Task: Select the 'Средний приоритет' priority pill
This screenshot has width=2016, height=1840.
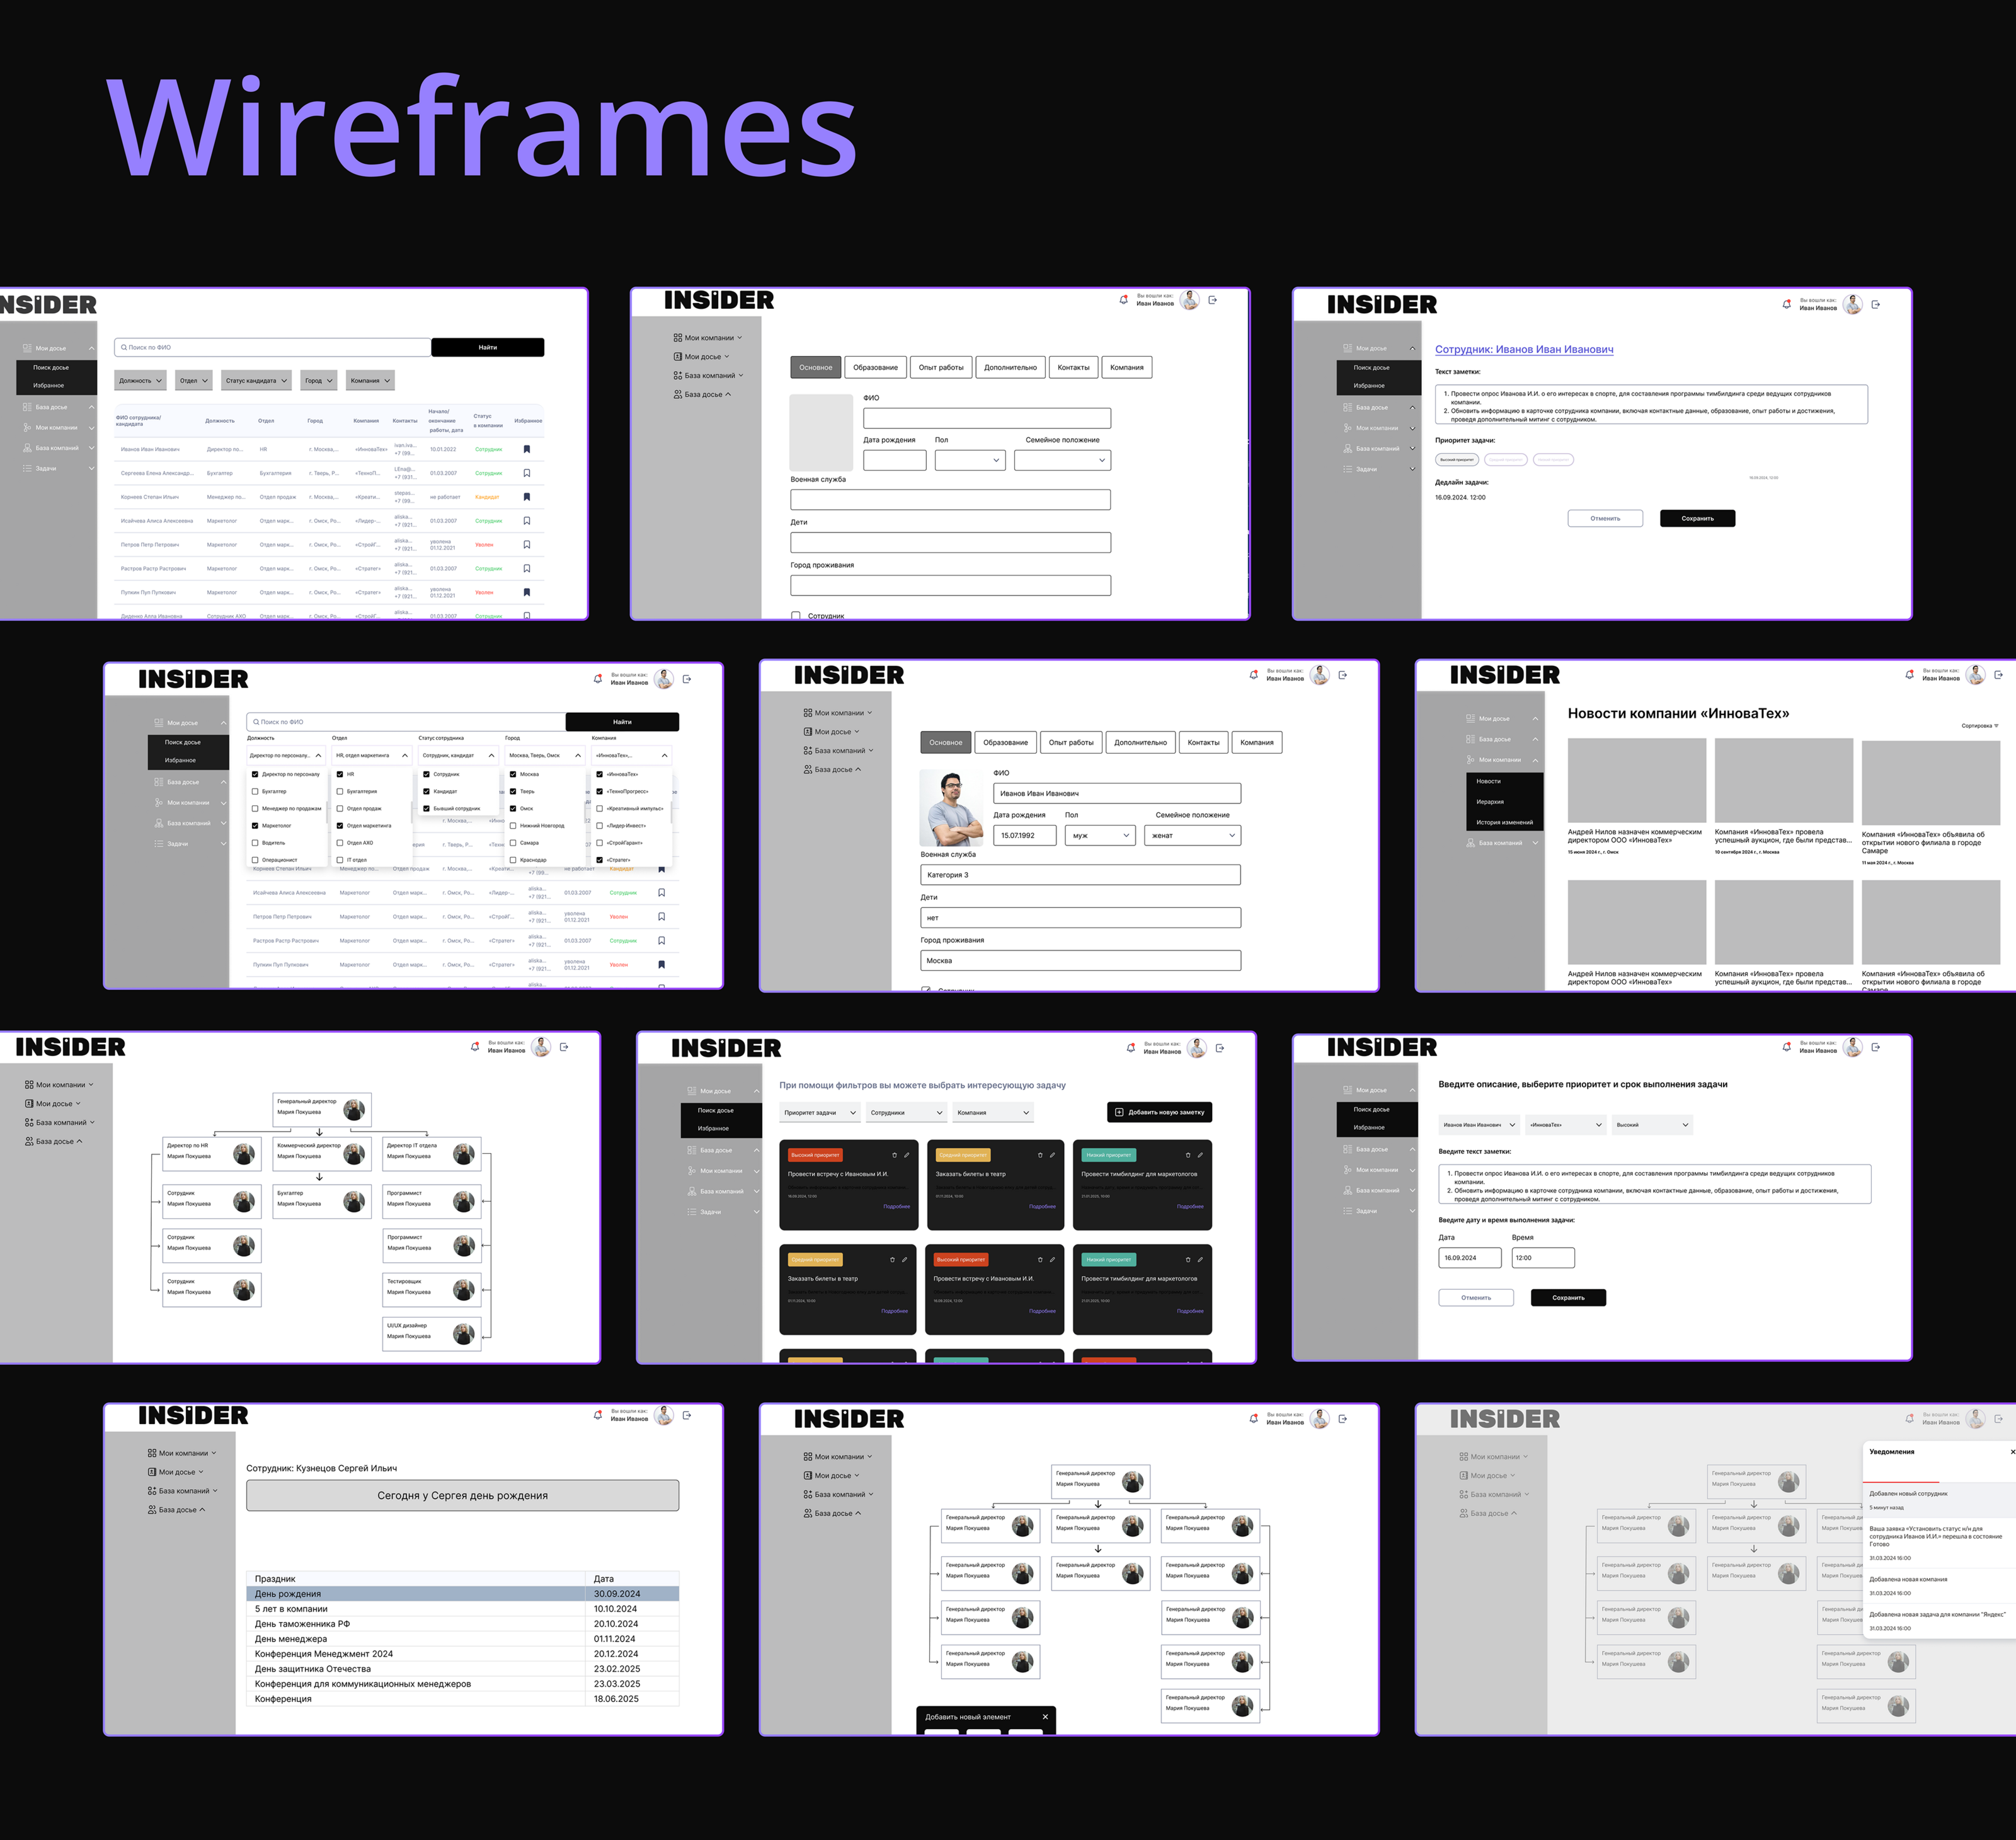Action: pyautogui.click(x=1505, y=460)
